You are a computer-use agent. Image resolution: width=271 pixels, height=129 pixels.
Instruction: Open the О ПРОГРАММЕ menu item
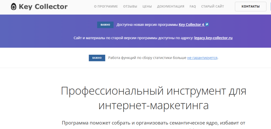(x=106, y=7)
